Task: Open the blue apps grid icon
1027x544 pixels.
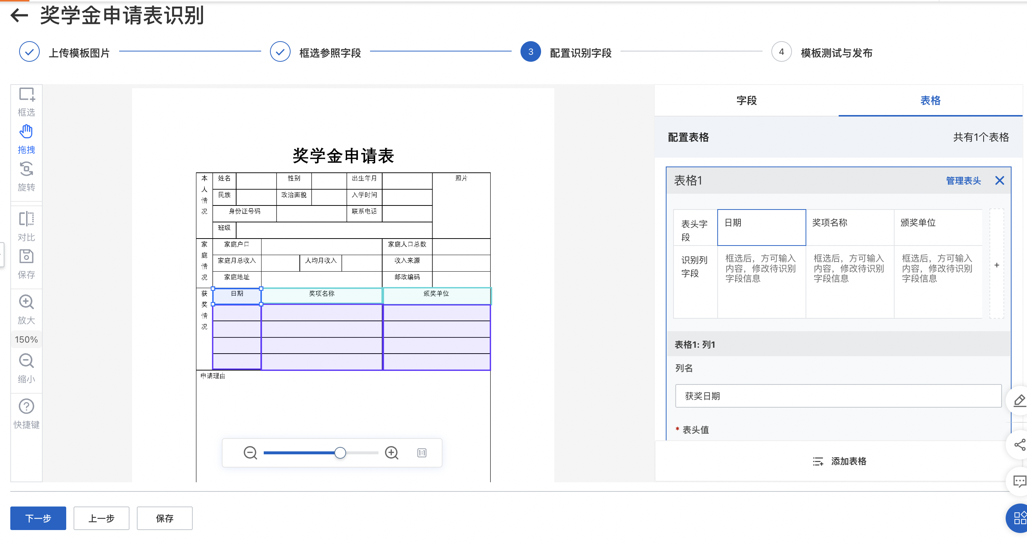Action: pos(1019,518)
